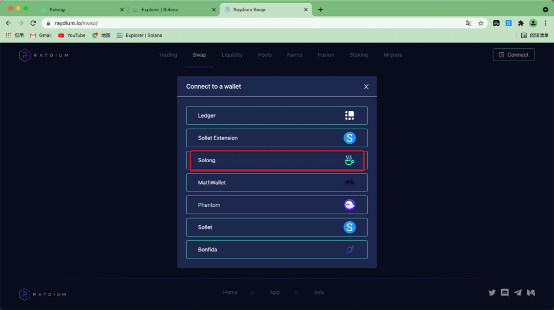
Task: Choose the Sollet Extension wallet
Action: [x=276, y=138]
